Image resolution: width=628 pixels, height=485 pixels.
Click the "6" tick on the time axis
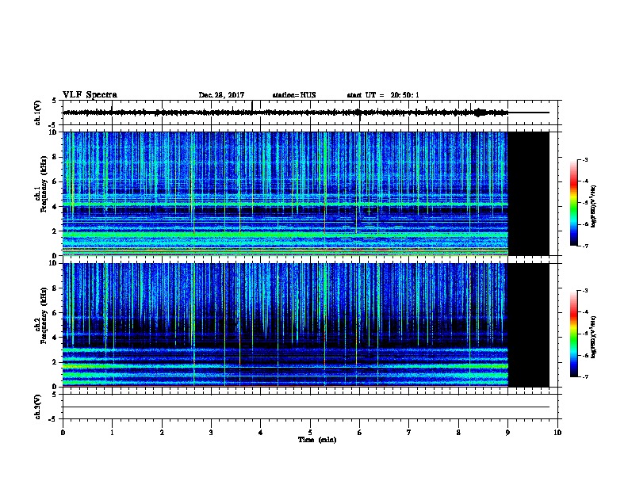(x=359, y=432)
